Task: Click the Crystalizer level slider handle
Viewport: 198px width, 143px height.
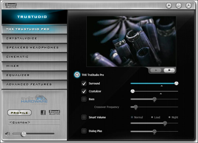Action: (x=133, y=91)
